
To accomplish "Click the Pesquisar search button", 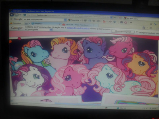I will 73,20.
